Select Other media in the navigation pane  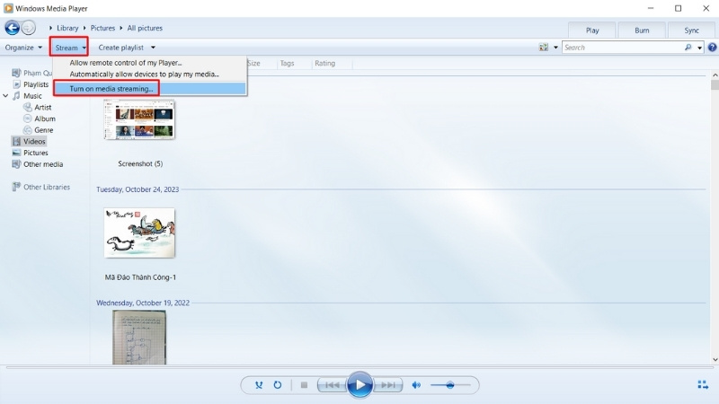43,164
